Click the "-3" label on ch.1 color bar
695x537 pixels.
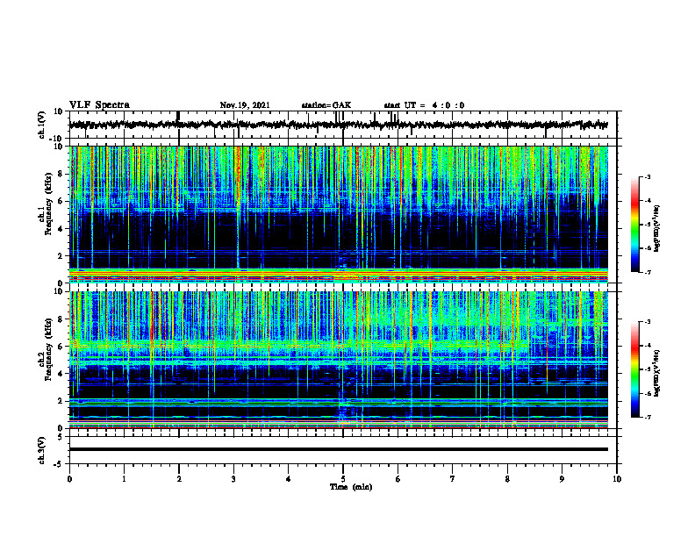click(647, 176)
